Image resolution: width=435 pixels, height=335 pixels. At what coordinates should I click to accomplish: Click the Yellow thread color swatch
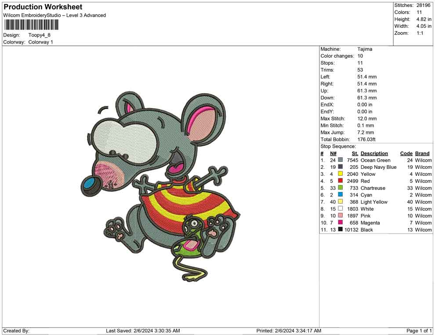click(x=341, y=174)
